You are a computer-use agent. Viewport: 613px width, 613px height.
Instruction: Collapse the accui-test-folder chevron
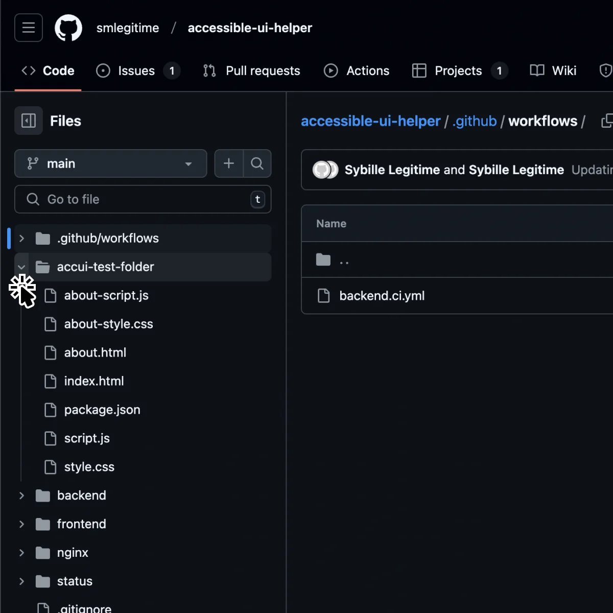[x=21, y=267]
